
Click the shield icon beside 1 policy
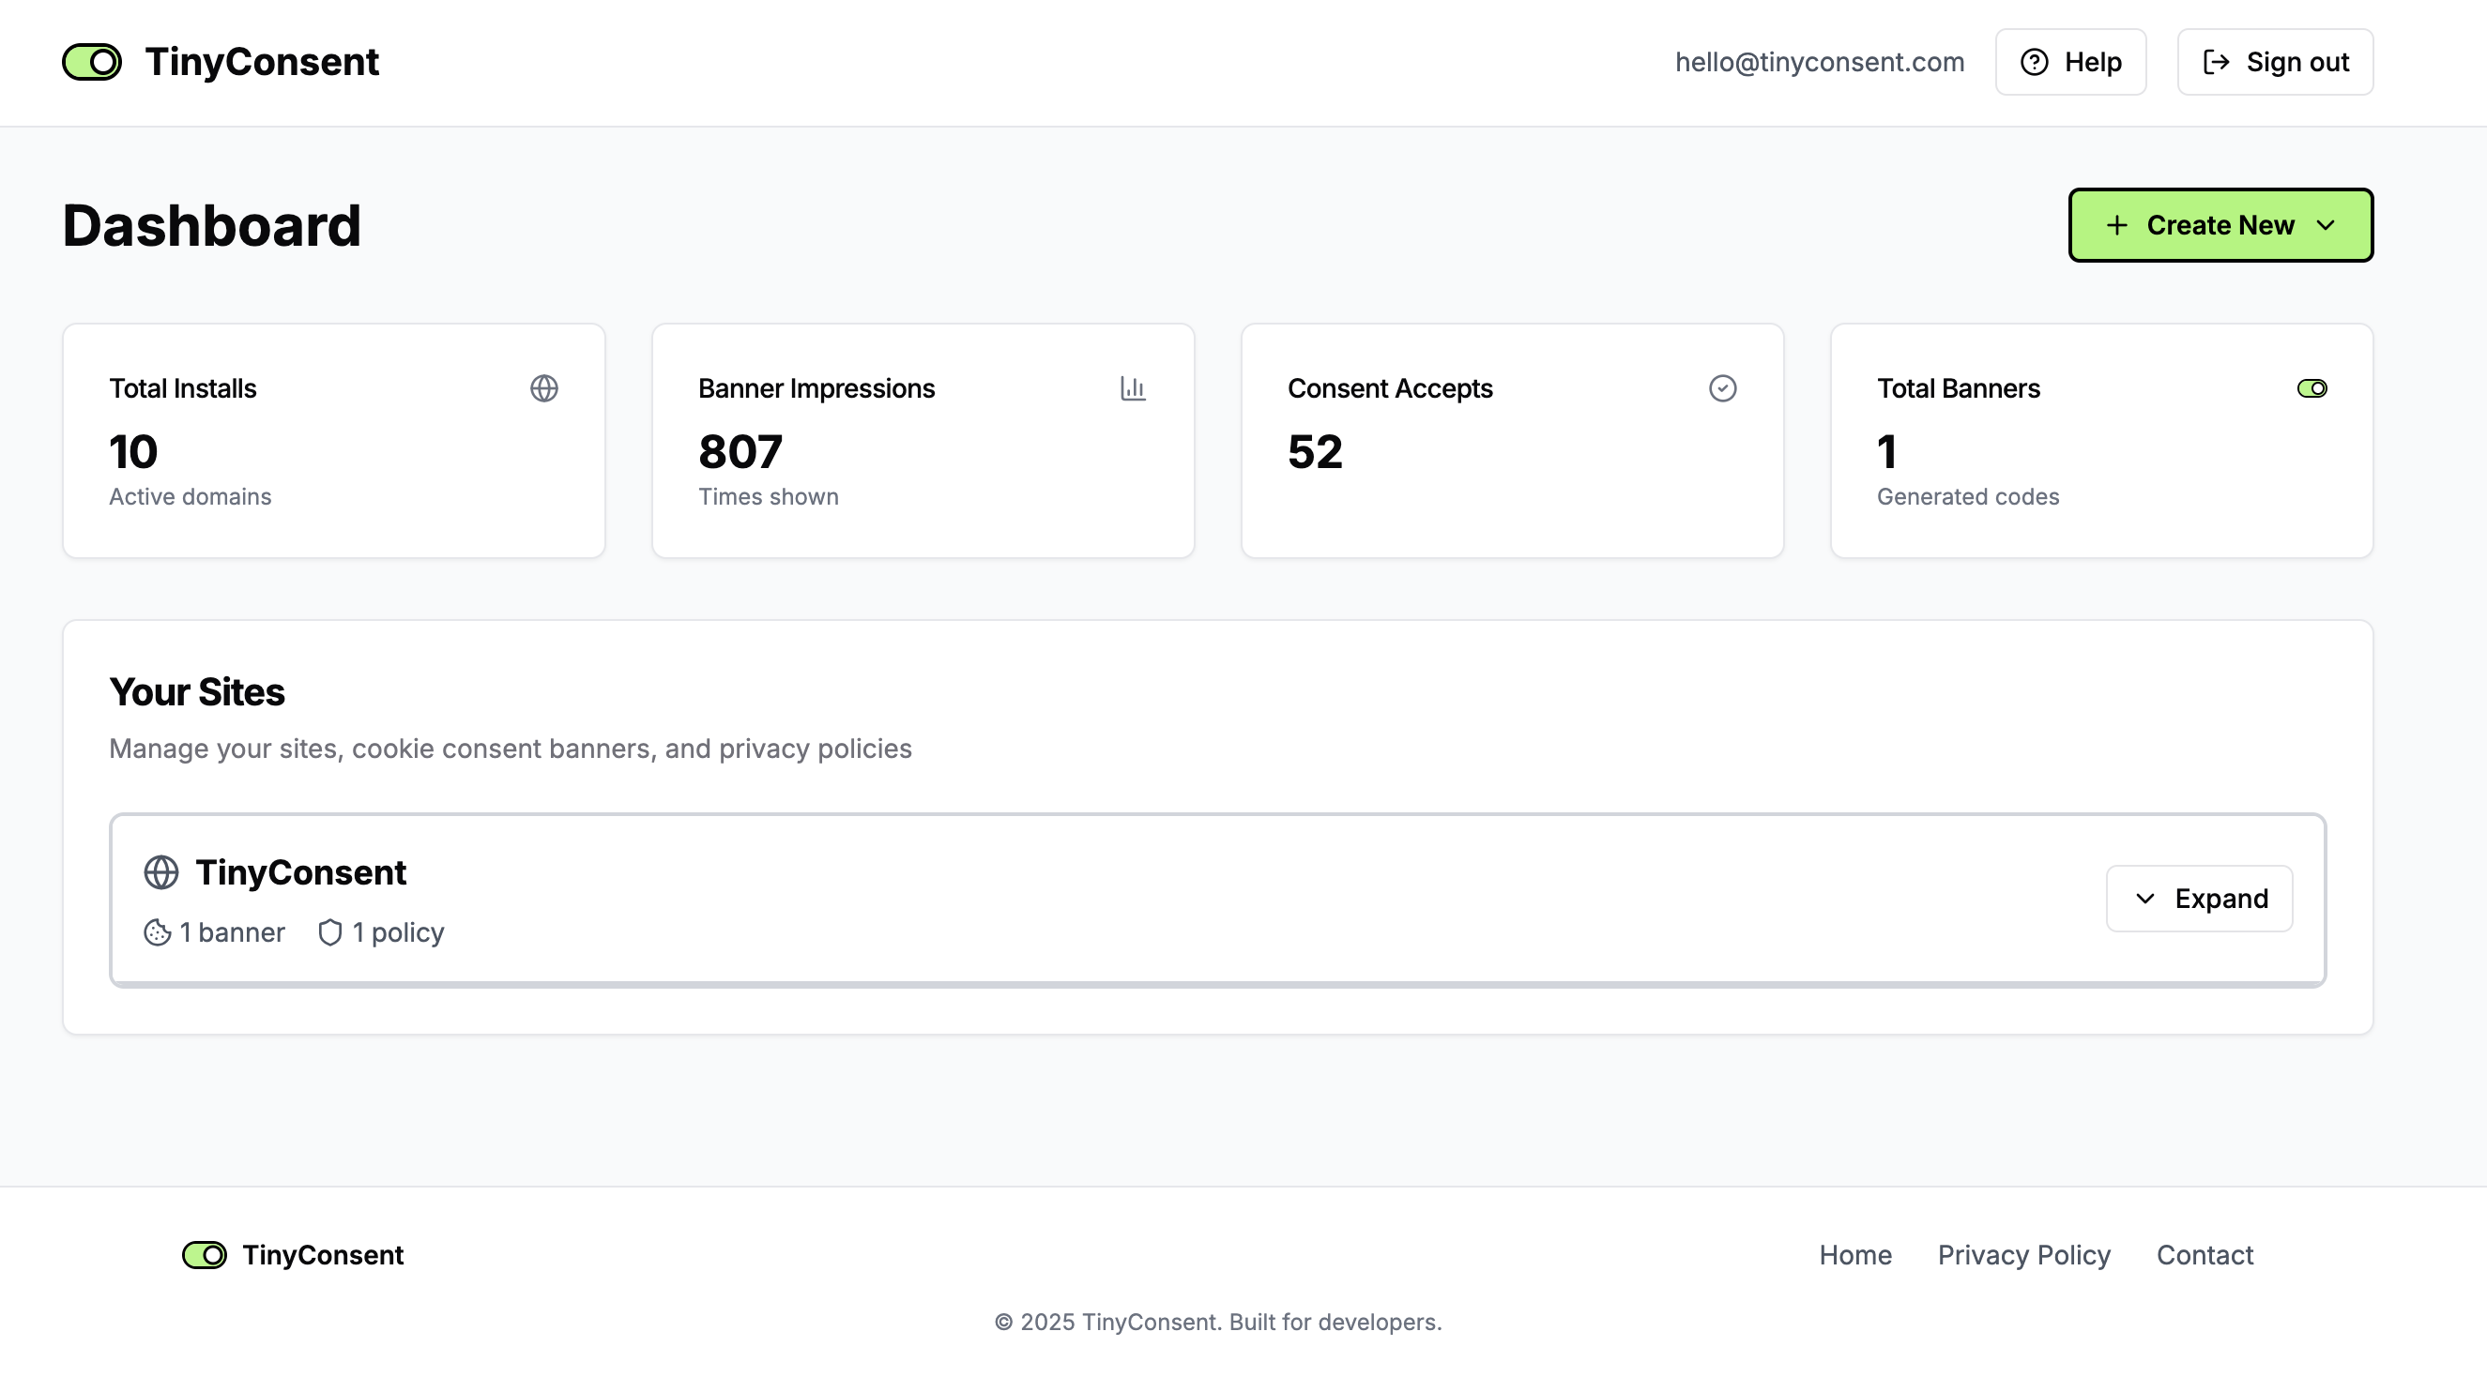click(330, 932)
